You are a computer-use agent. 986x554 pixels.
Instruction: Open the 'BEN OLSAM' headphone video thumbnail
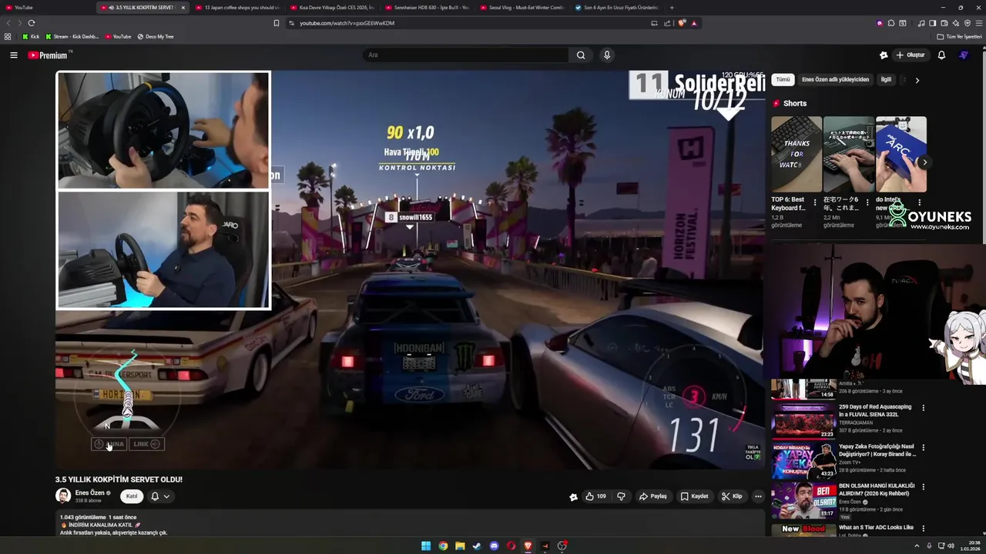pyautogui.click(x=803, y=499)
